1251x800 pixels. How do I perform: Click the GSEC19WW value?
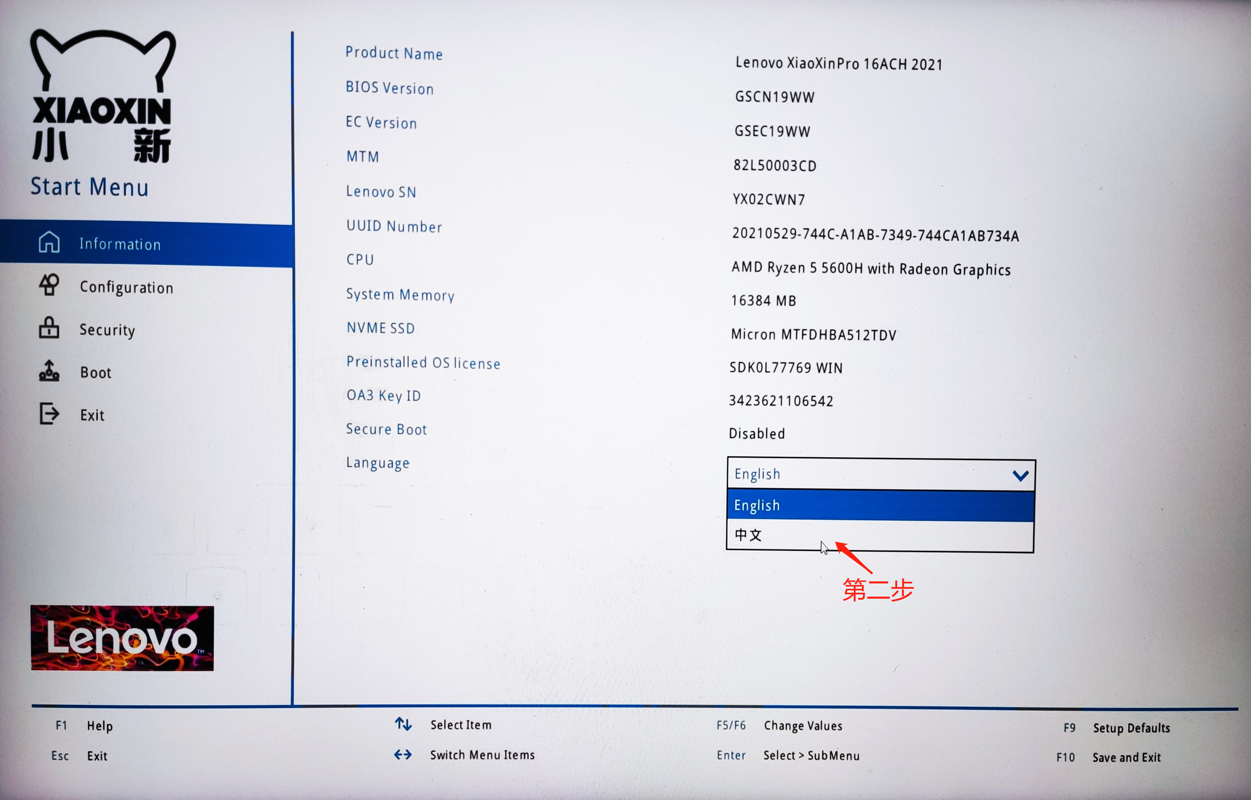(772, 131)
